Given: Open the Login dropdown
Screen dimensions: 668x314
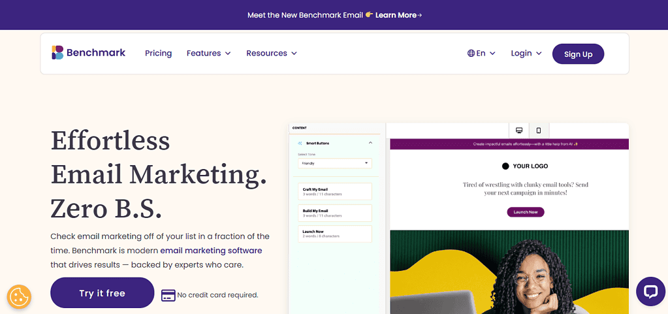Looking at the screenshot, I should pyautogui.click(x=526, y=54).
